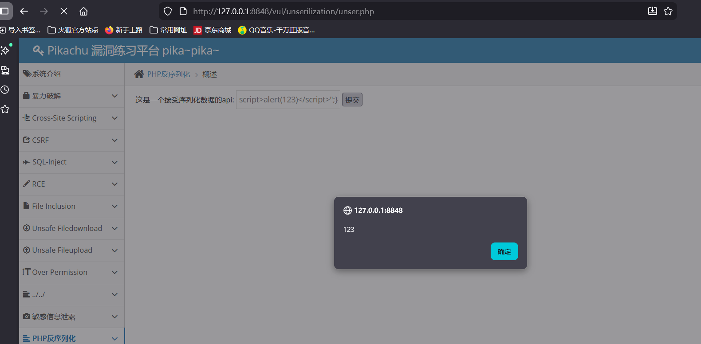Open bookmarks star in left sidebar
Screen dimensions: 701x344
(x=5, y=109)
